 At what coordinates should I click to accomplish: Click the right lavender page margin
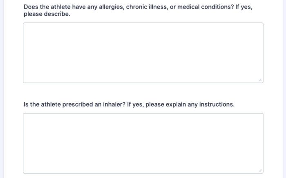279,89
